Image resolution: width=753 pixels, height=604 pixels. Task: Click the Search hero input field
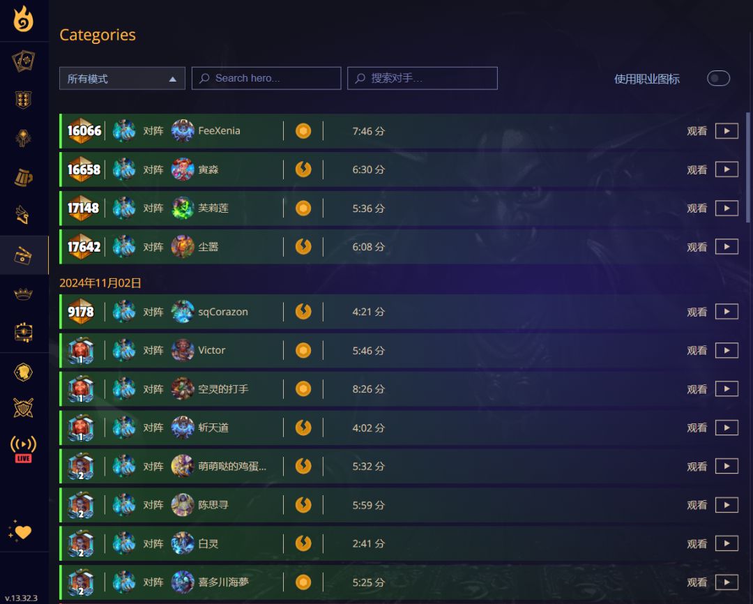coord(266,78)
